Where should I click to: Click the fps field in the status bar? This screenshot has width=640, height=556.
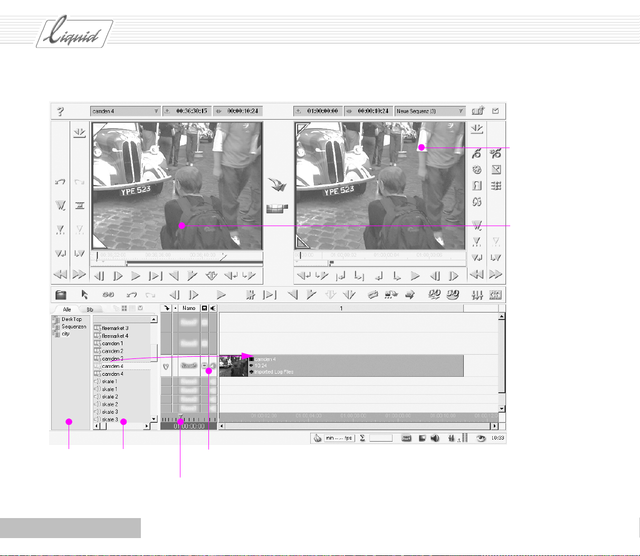[x=339, y=438]
